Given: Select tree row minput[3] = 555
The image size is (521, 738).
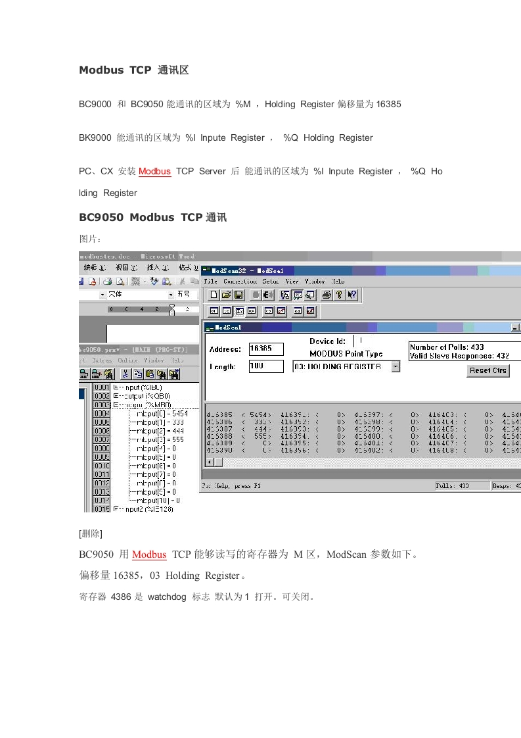Looking at the screenshot, I should [160, 439].
